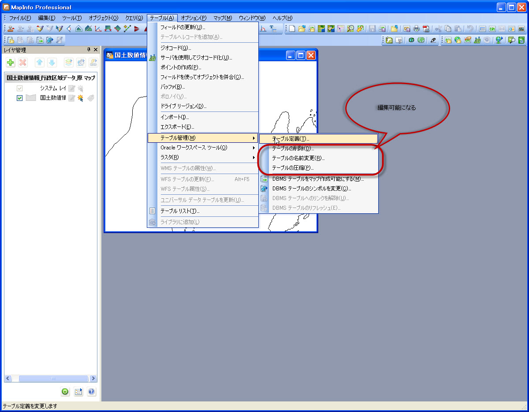Open the ファイル menu
529x412 pixels.
click(20, 18)
